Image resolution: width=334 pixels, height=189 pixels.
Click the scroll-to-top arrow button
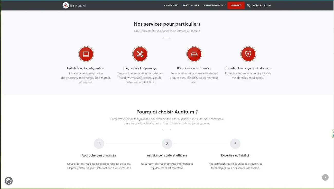tap(325, 177)
